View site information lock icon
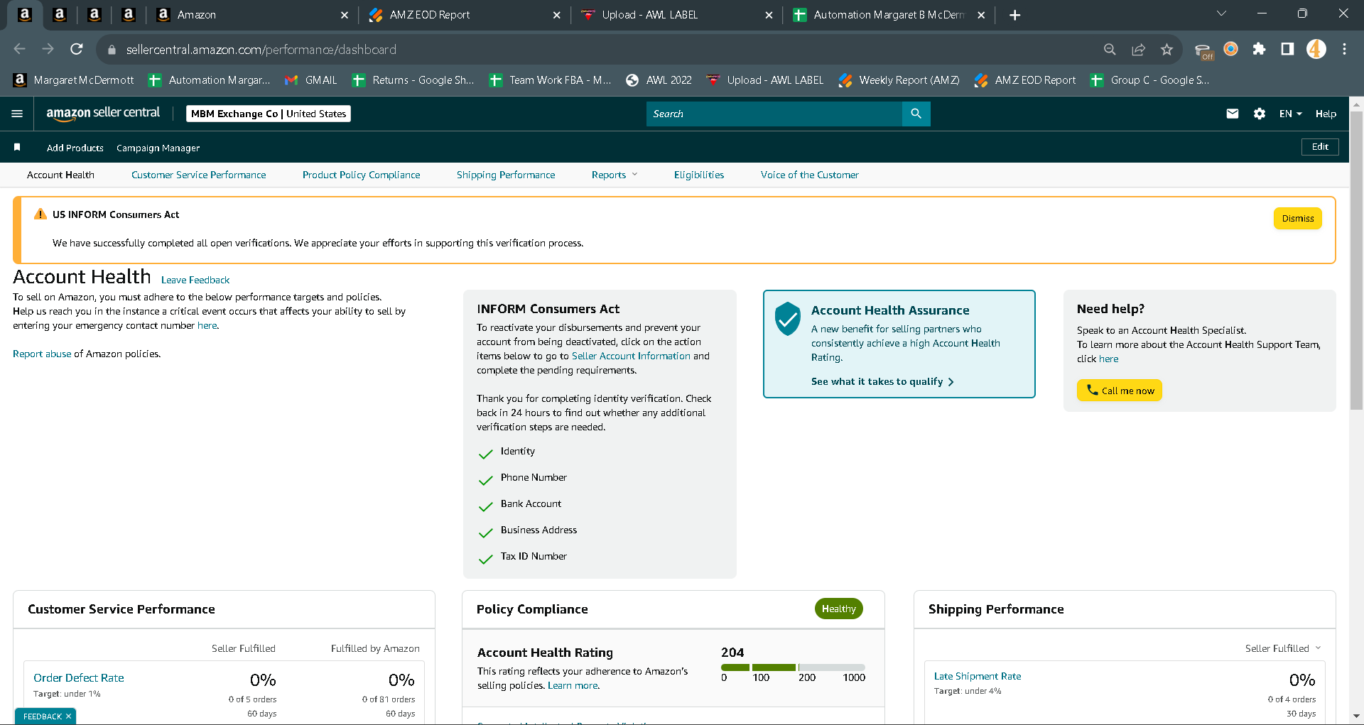1364x725 pixels. [x=112, y=50]
